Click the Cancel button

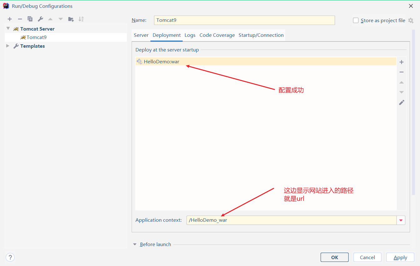[x=367, y=257]
